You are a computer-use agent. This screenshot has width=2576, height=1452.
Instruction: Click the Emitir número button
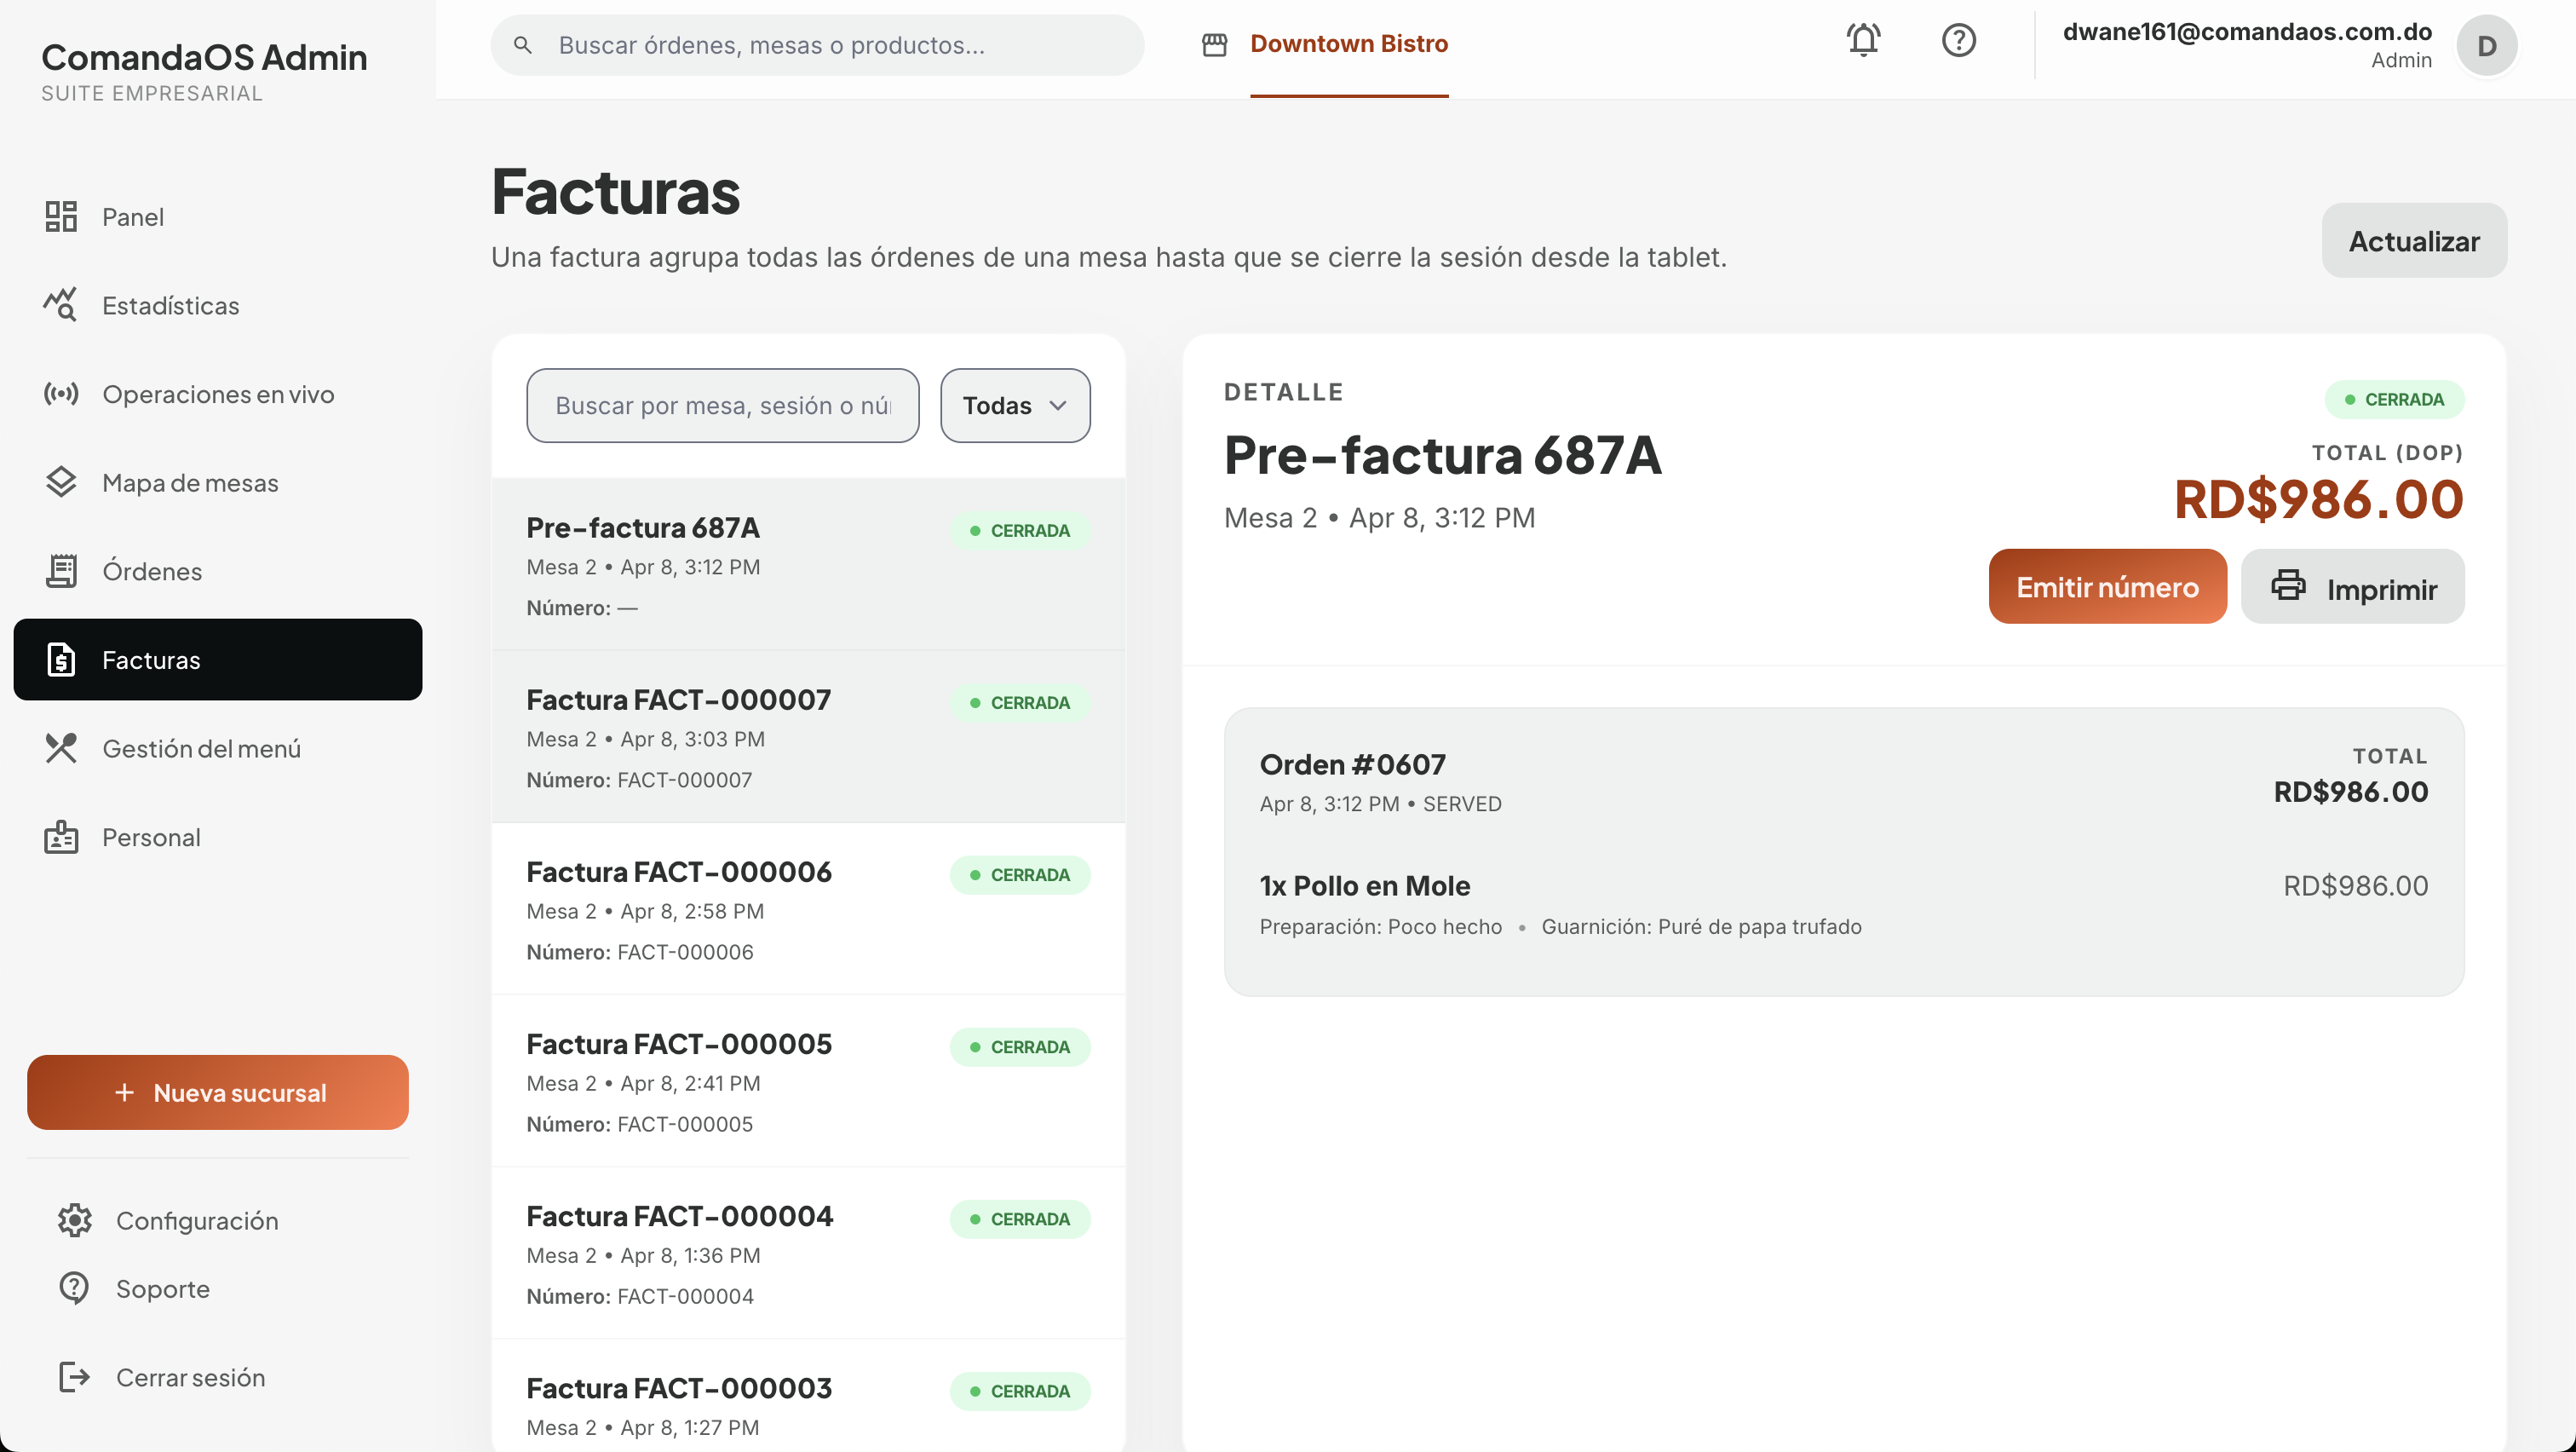pos(2107,587)
